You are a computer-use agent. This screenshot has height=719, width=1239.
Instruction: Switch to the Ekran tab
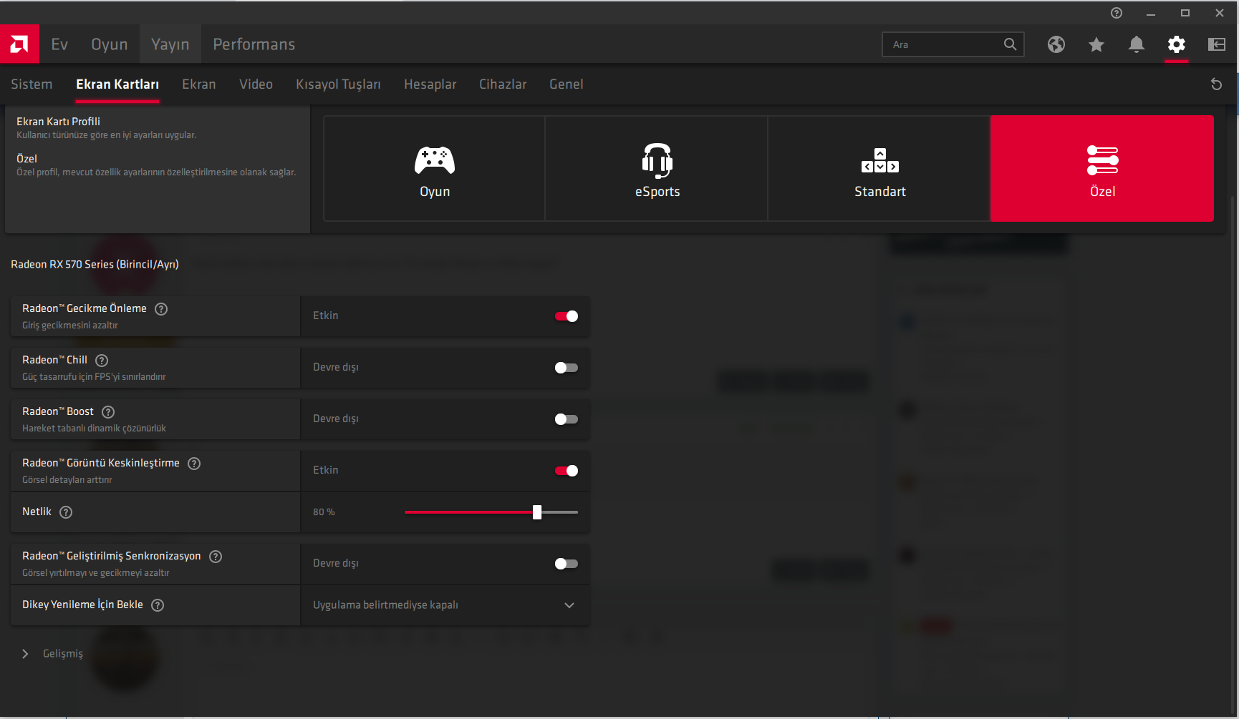[198, 84]
